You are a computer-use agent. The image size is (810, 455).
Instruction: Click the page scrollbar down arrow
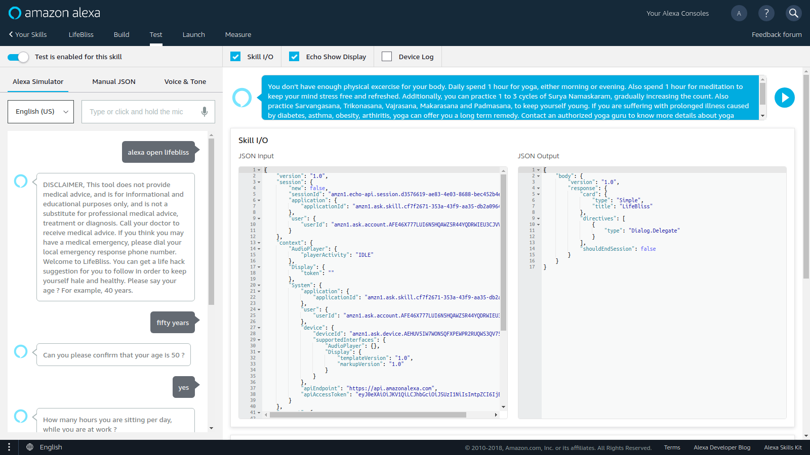coord(806,436)
